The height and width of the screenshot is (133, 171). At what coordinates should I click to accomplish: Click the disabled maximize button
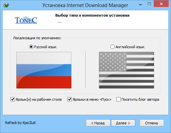point(149,4)
